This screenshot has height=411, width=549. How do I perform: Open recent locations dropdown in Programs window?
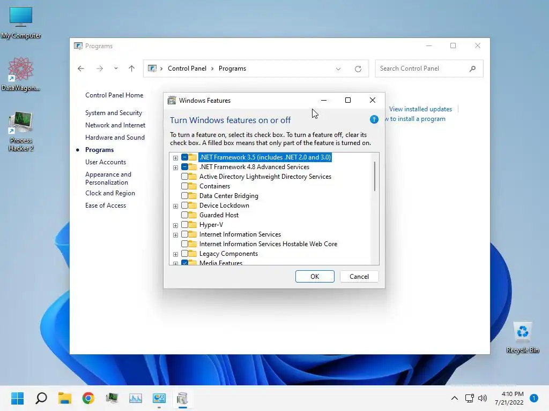(116, 68)
